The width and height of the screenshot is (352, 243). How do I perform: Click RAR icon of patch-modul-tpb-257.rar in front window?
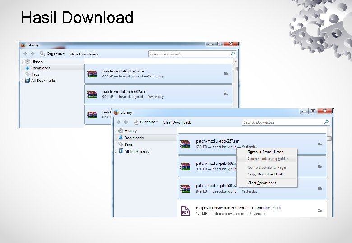coord(185,144)
